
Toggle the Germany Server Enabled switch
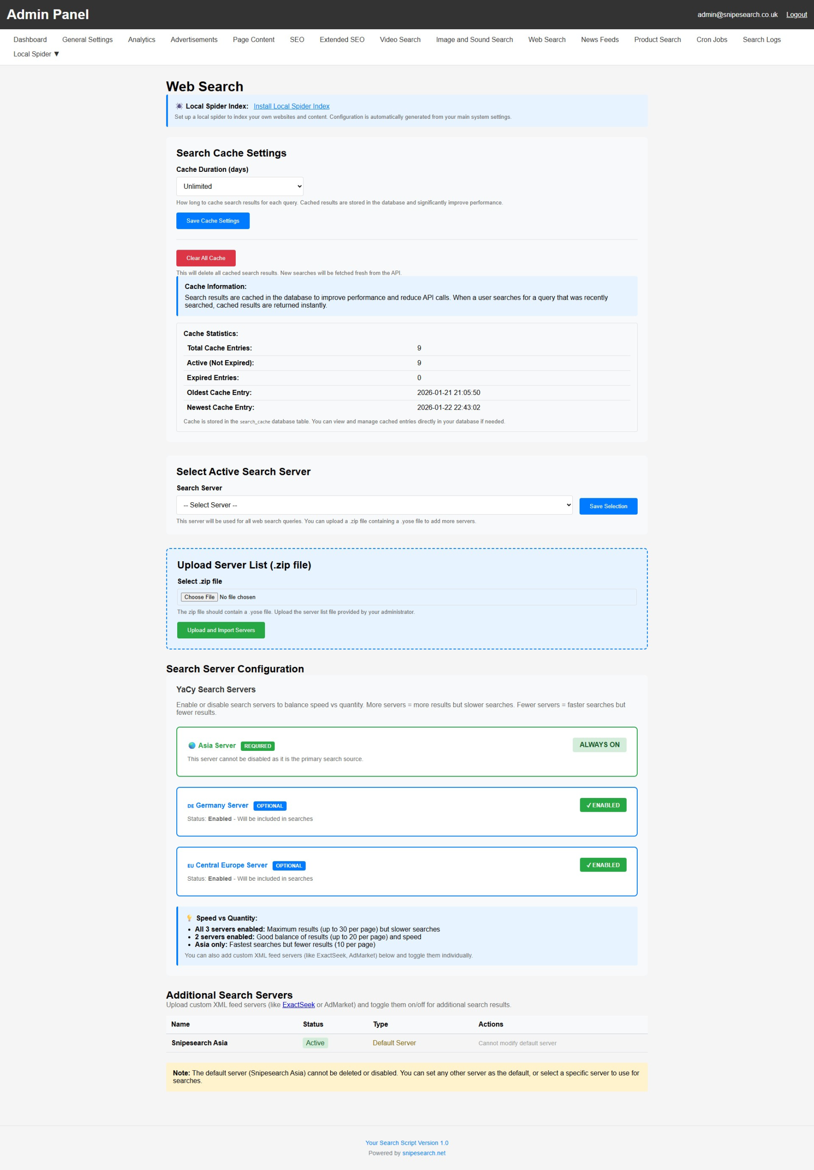coord(603,805)
